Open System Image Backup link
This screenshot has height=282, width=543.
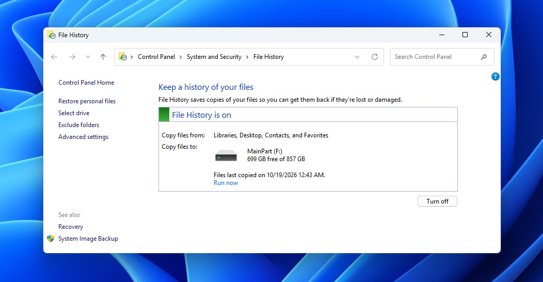coord(88,239)
